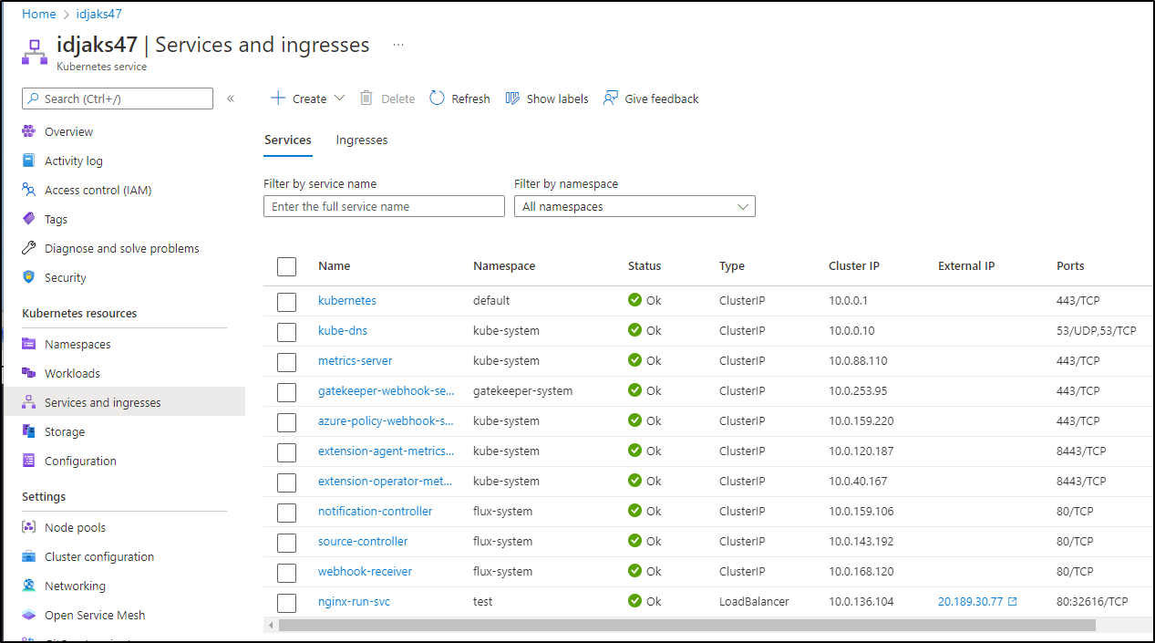The width and height of the screenshot is (1155, 643).
Task: Open the webhook-receiver service link
Action: (366, 571)
